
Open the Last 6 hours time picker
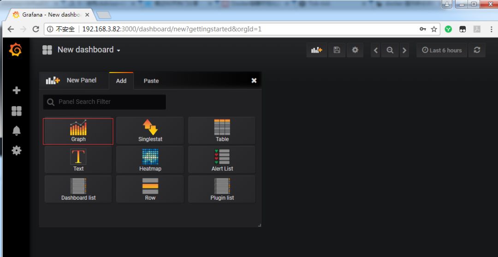pyautogui.click(x=441, y=50)
